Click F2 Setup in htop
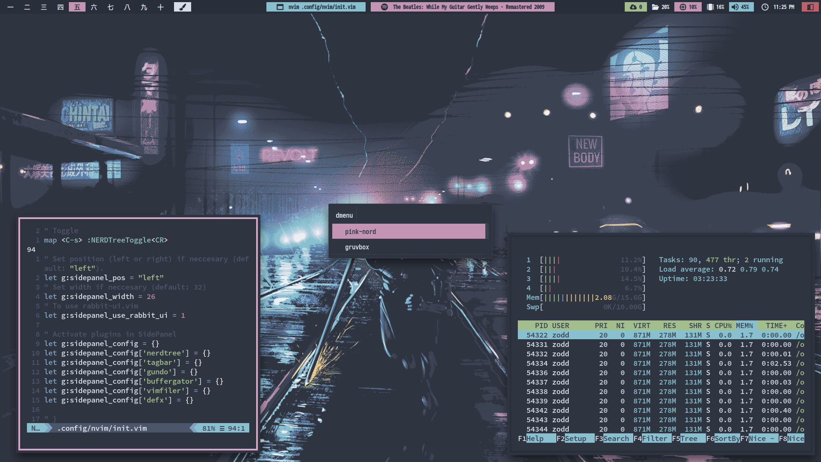821x462 pixels. tap(575, 438)
